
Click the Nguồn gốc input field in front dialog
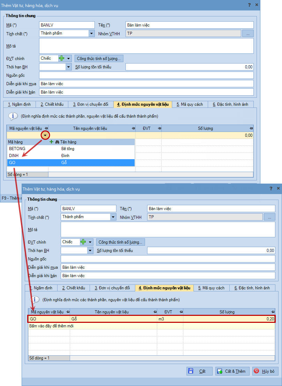tap(168, 259)
